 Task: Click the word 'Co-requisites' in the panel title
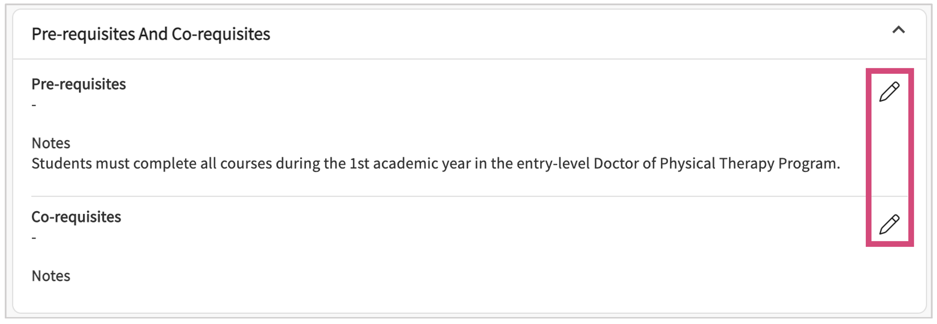(221, 34)
